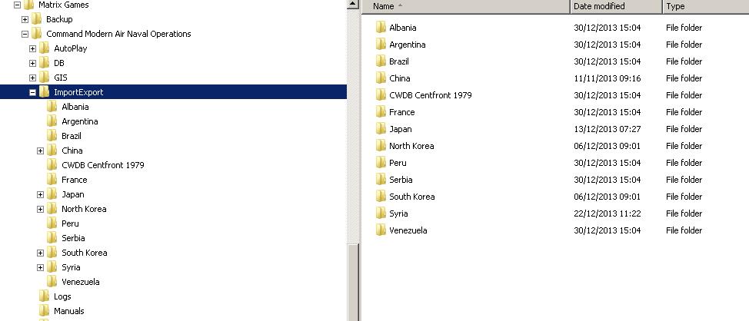749x321 pixels.
Task: Select the DB folder label in tree
Action: (x=58, y=63)
